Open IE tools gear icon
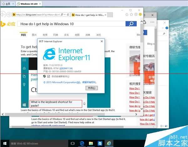 (136, 14)
